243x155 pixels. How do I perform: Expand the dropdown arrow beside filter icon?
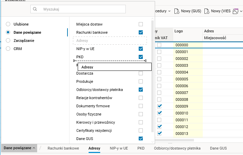click(241, 11)
